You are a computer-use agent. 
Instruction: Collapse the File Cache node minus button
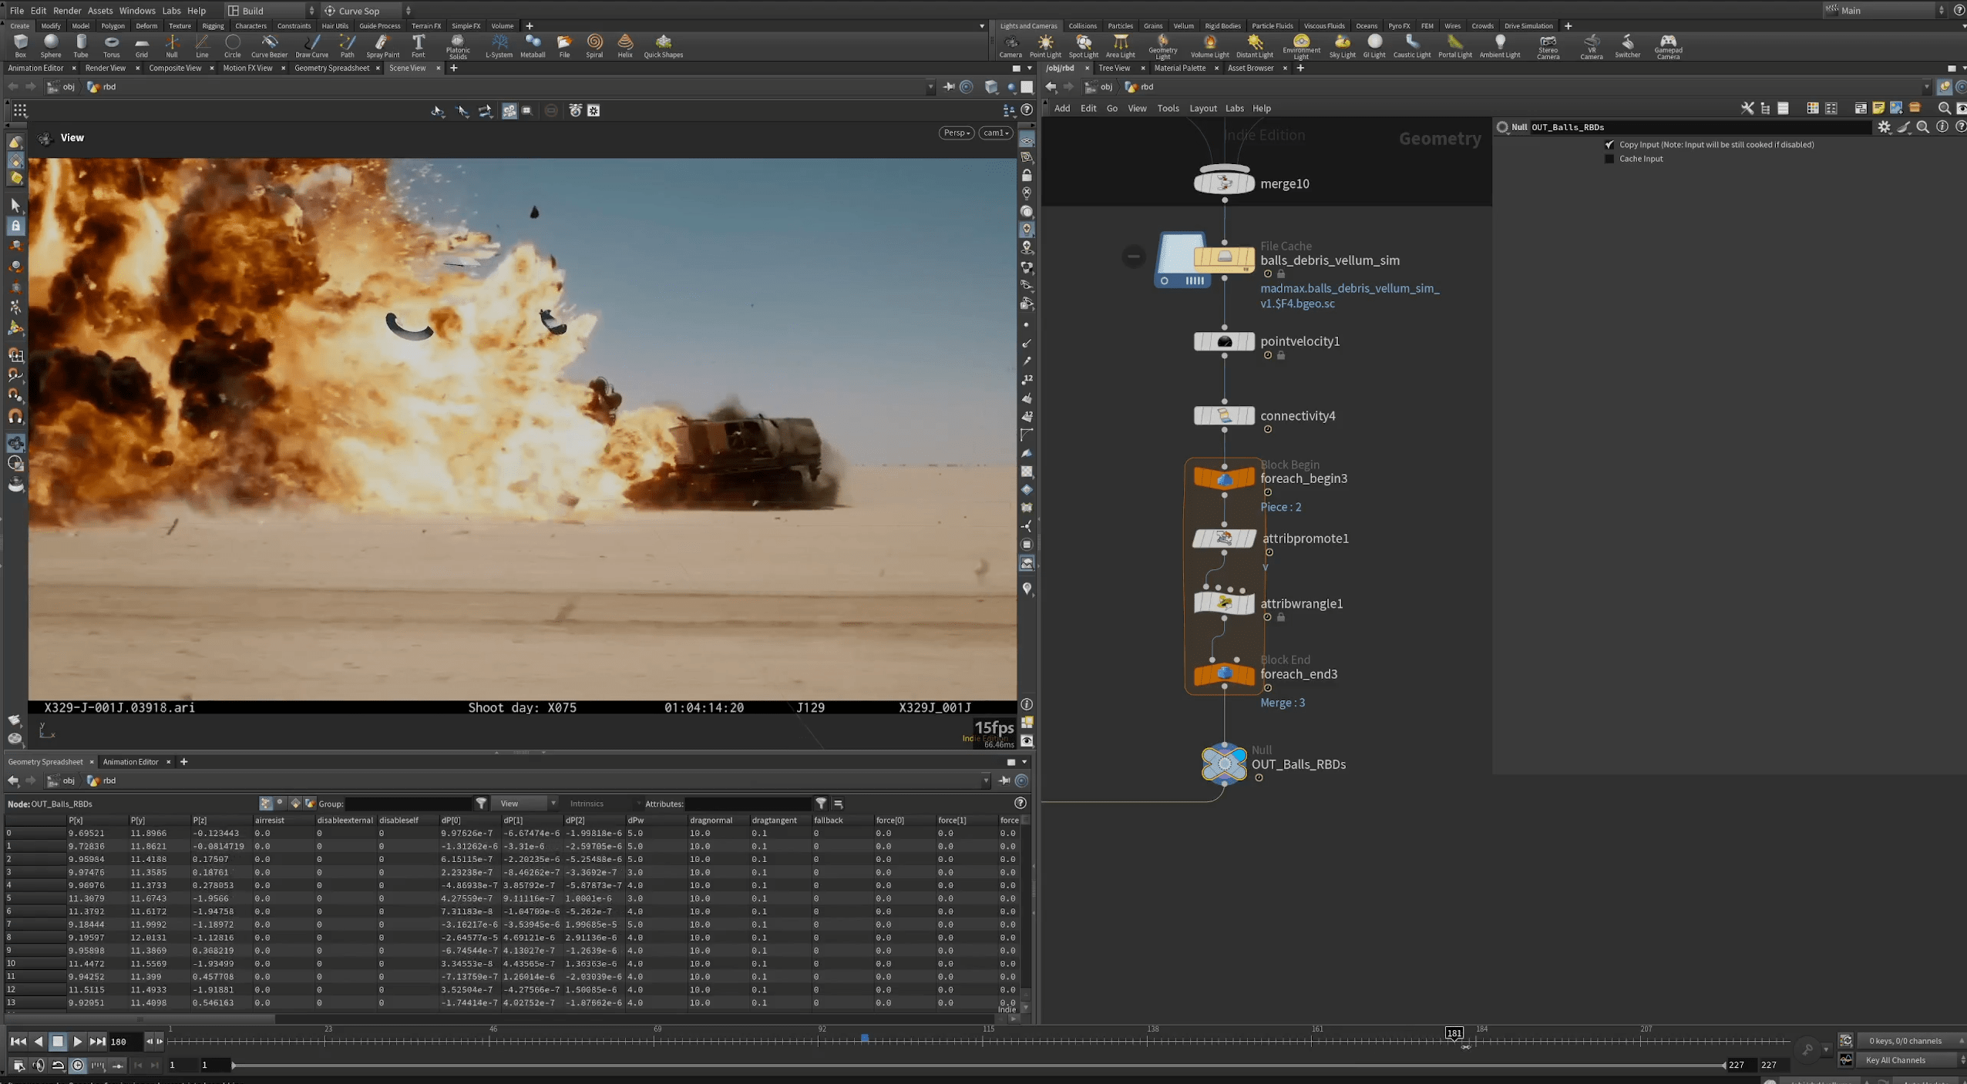[1133, 257]
